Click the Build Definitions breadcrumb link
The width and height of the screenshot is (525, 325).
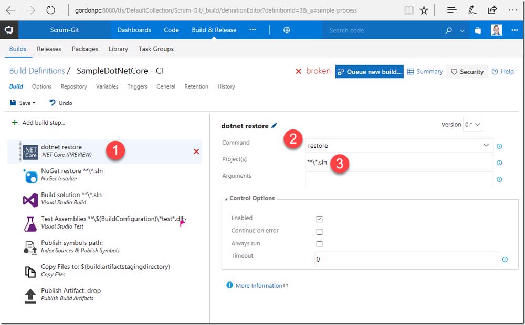37,71
